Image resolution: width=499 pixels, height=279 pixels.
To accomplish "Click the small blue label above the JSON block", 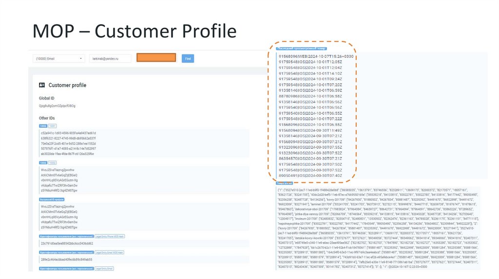I will (x=284, y=182).
